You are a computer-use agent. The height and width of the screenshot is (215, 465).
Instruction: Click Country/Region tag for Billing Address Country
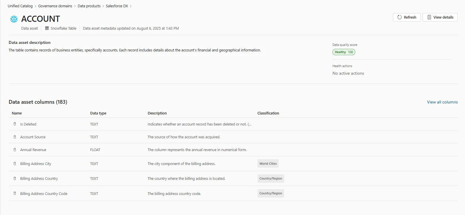pyautogui.click(x=271, y=178)
